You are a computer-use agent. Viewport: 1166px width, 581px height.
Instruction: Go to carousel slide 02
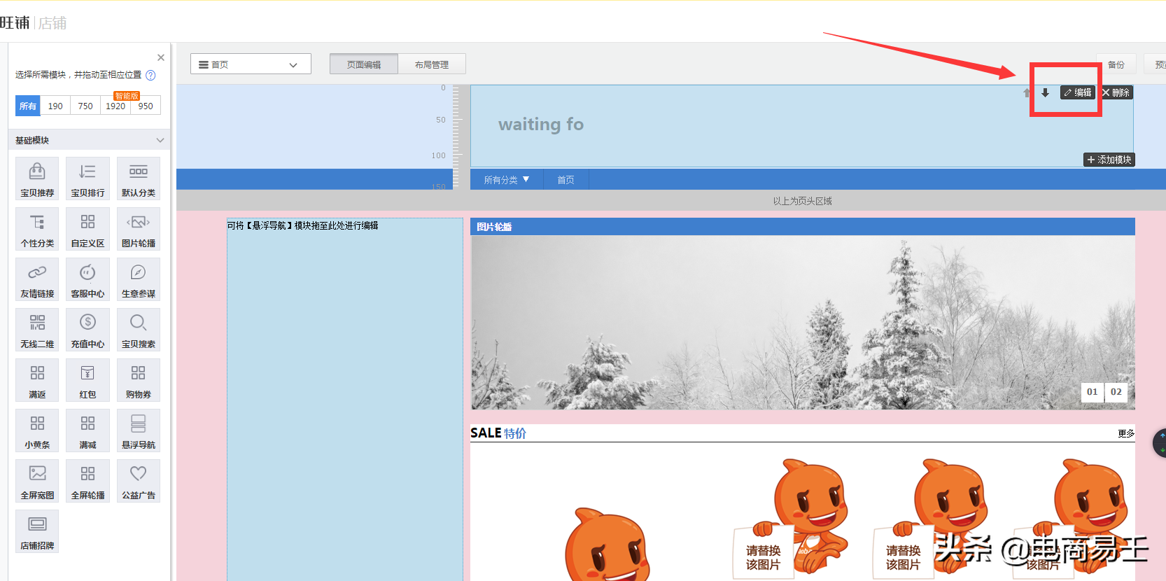1116,392
